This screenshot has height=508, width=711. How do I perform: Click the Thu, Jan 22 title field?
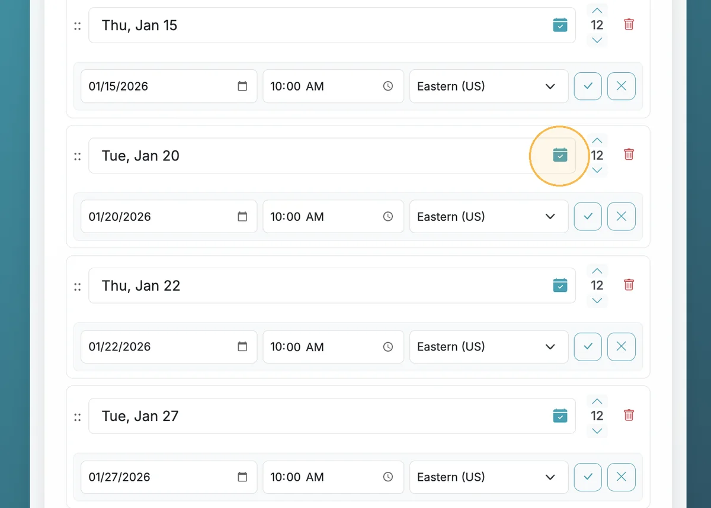(x=332, y=286)
